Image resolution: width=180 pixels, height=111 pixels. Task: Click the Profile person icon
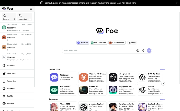click(4, 96)
